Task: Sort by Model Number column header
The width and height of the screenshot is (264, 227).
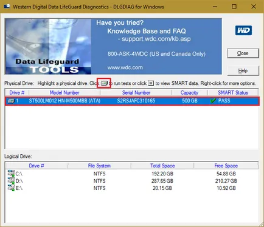Action: [x=64, y=93]
